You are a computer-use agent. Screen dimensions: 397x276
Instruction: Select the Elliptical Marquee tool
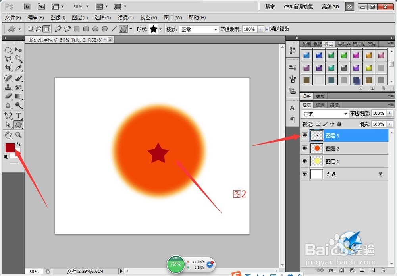click(8, 50)
